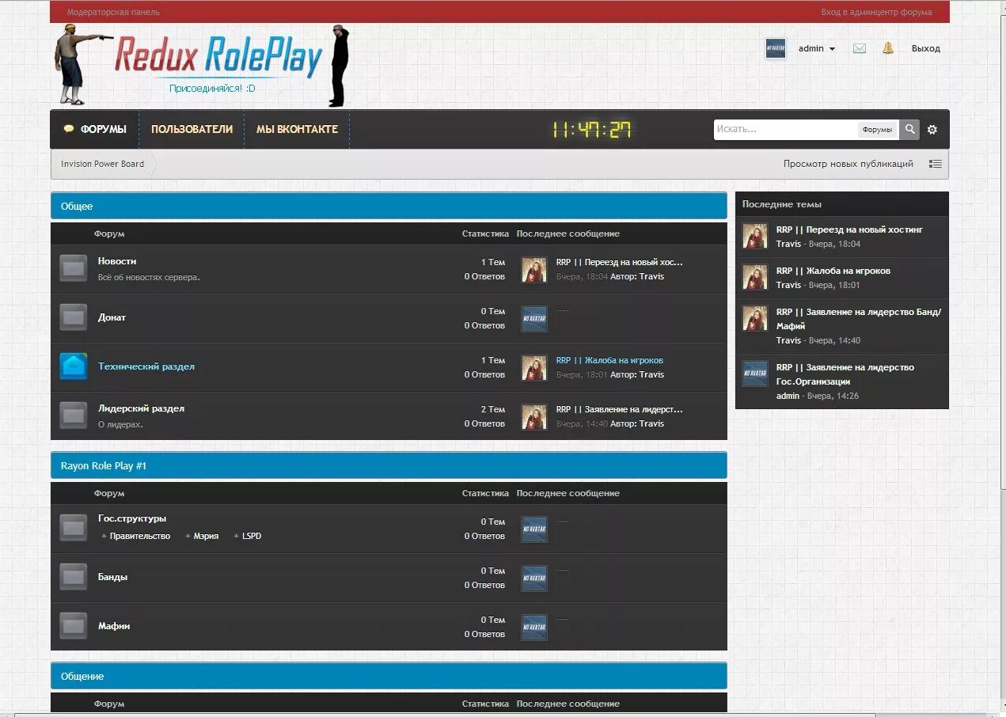Click the search magnifier button

tap(909, 130)
